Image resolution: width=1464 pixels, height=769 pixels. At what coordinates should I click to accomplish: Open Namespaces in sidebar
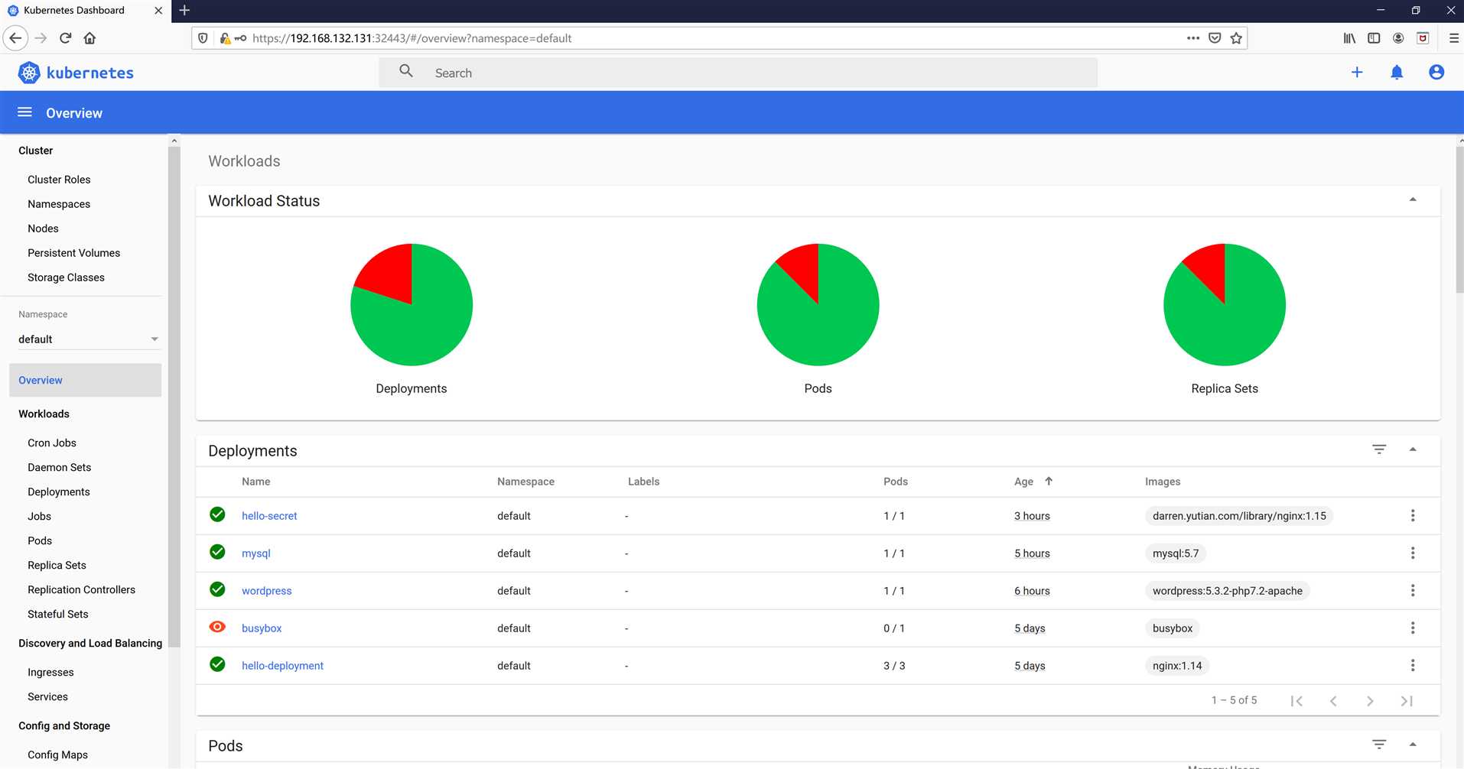59,204
